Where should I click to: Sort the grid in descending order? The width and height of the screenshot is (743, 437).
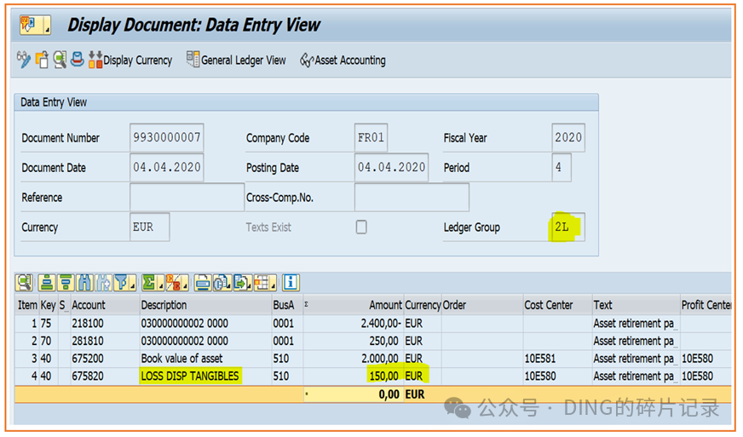66,283
